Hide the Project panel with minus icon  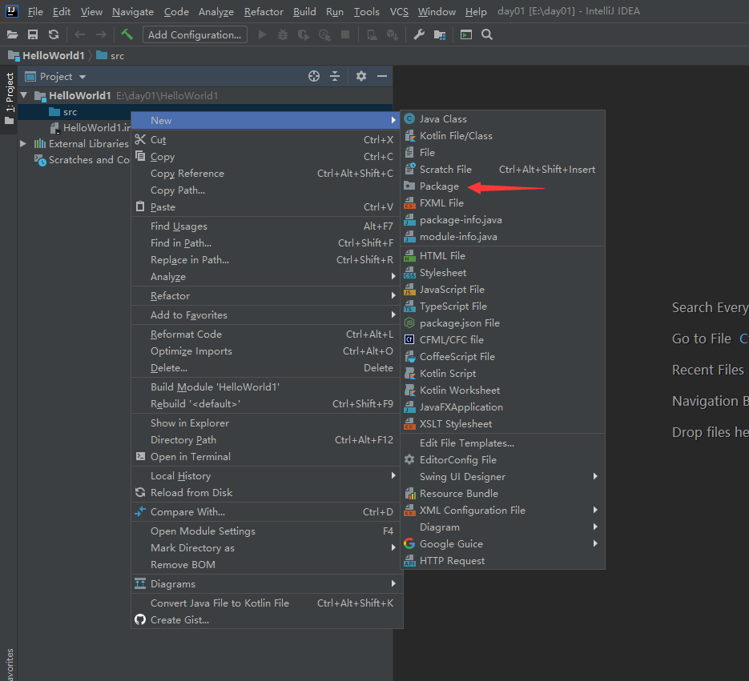click(381, 76)
